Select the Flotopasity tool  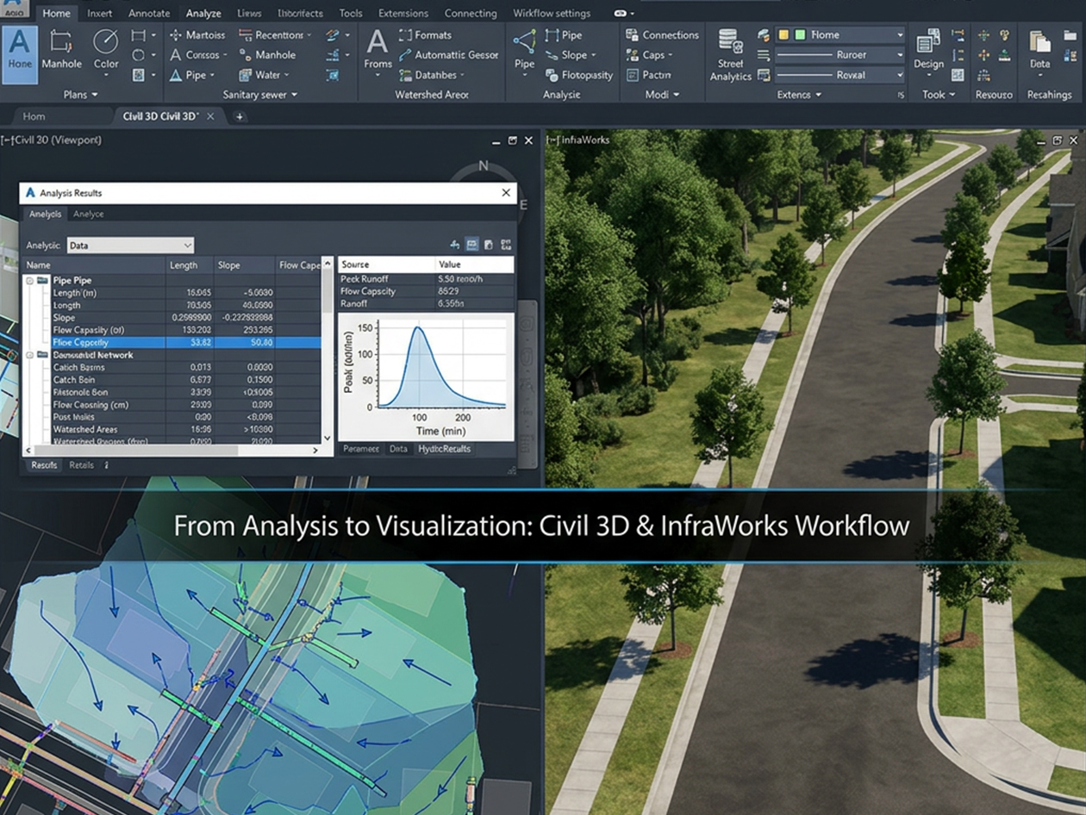[579, 75]
